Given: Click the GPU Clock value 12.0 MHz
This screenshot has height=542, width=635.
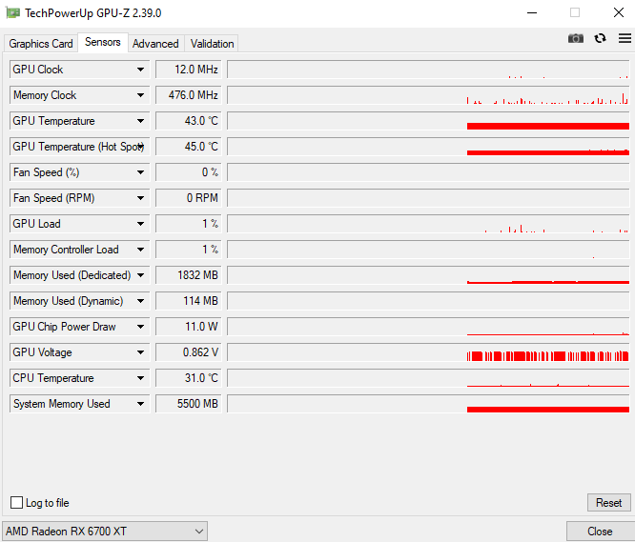Looking at the screenshot, I should (189, 70).
